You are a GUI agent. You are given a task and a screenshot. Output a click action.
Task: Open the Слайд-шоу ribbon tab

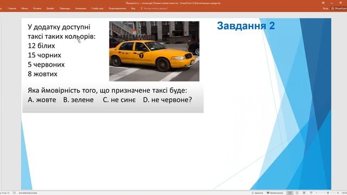[x=98, y=9]
